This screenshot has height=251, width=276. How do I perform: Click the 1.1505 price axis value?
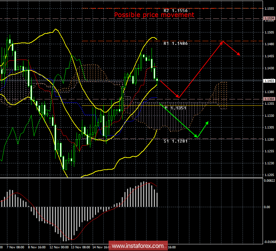pos(269,32)
